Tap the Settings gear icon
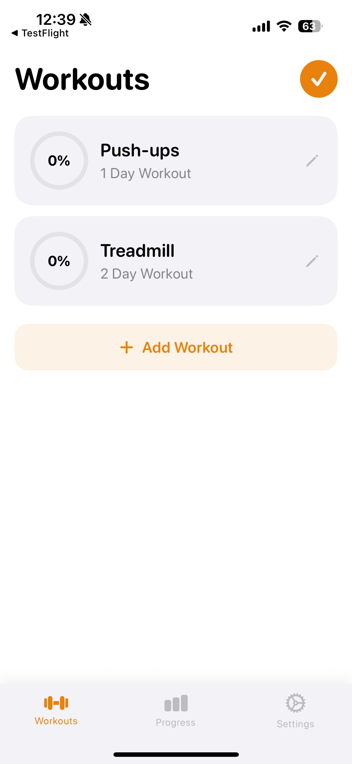 tap(295, 703)
